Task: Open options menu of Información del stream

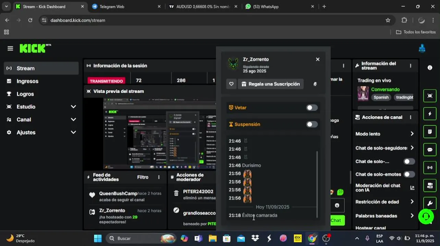Action: 411,66
